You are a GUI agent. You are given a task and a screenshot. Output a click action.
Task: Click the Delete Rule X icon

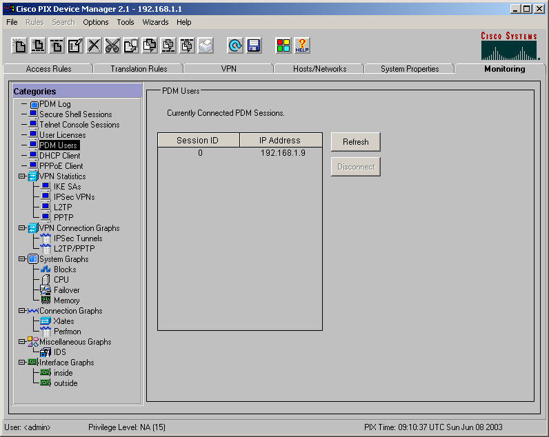(94, 45)
